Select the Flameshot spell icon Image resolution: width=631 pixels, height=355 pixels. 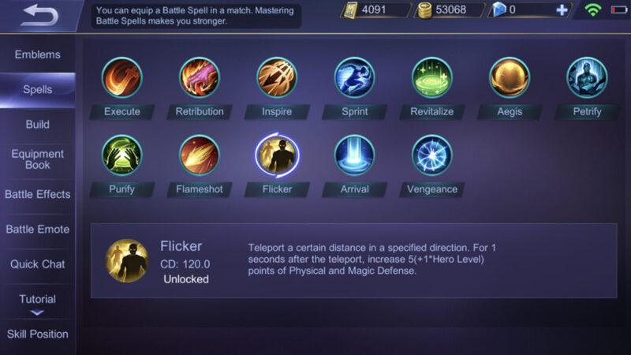point(200,155)
